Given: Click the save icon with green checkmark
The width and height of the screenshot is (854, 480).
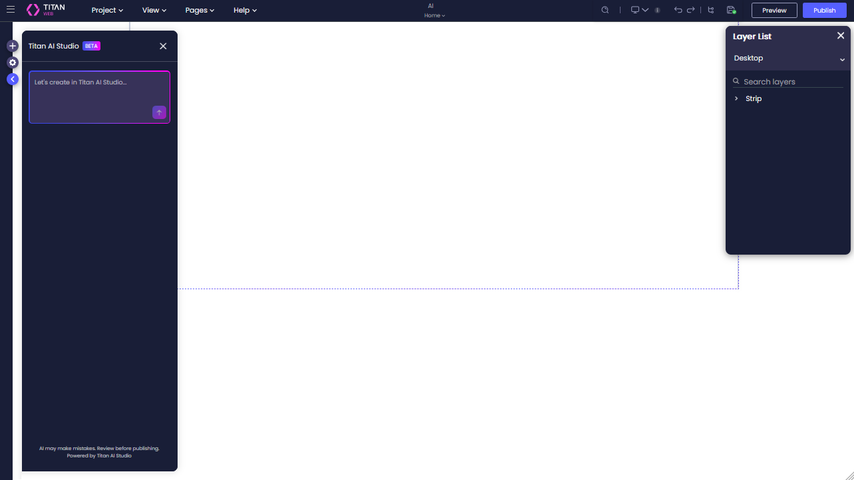Looking at the screenshot, I should pos(732,10).
